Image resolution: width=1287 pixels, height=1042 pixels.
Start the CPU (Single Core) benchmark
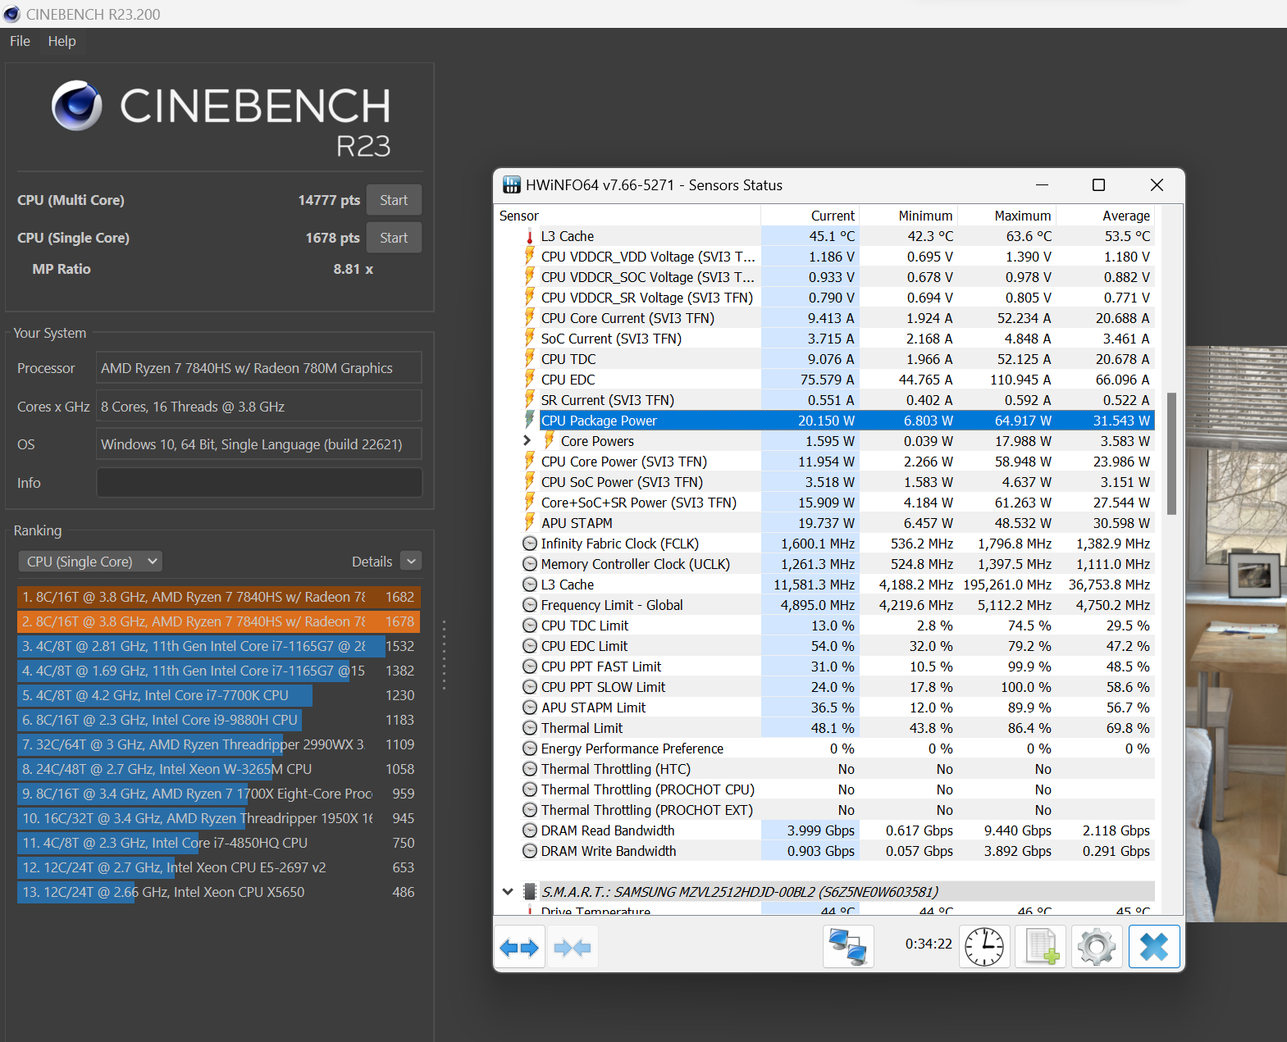394,238
